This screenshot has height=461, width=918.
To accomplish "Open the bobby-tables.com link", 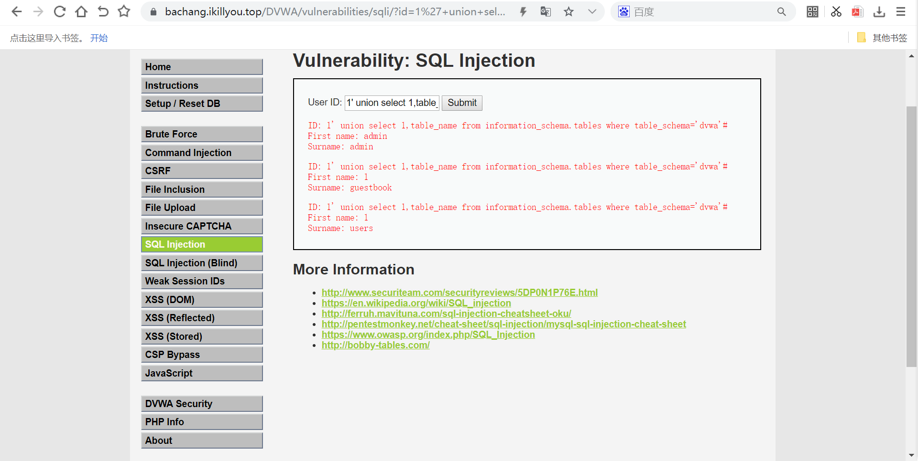I will tap(375, 345).
